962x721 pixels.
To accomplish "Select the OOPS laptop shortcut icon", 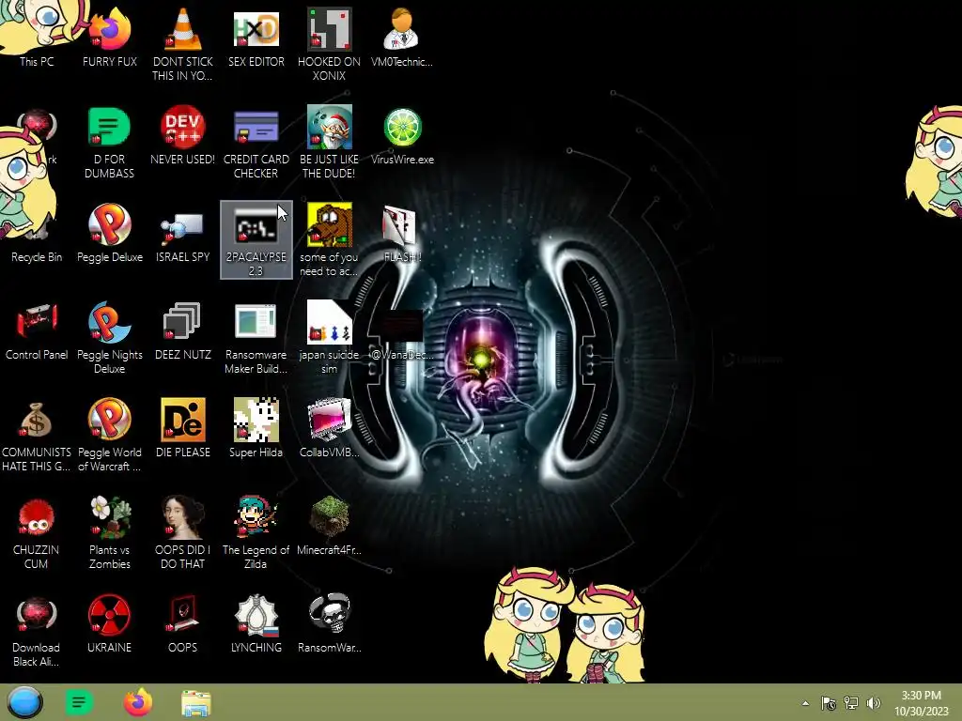I will (x=183, y=623).
